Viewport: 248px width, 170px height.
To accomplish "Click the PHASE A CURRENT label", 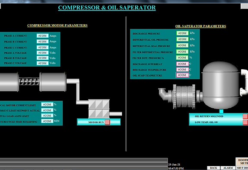I will point(16,36).
